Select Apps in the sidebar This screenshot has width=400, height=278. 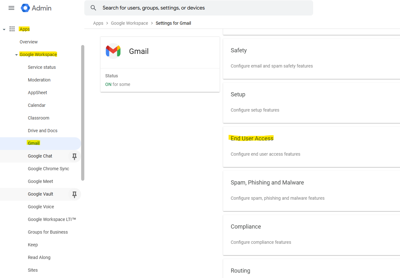coord(25,29)
